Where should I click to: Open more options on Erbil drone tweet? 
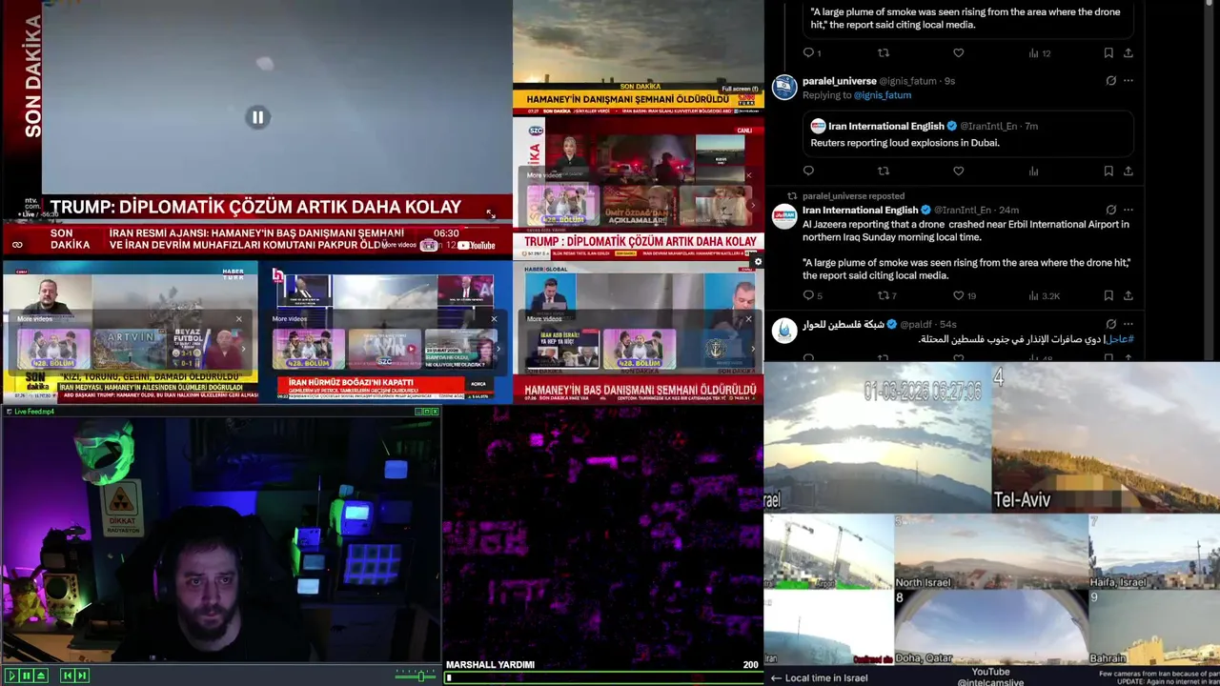point(1128,210)
